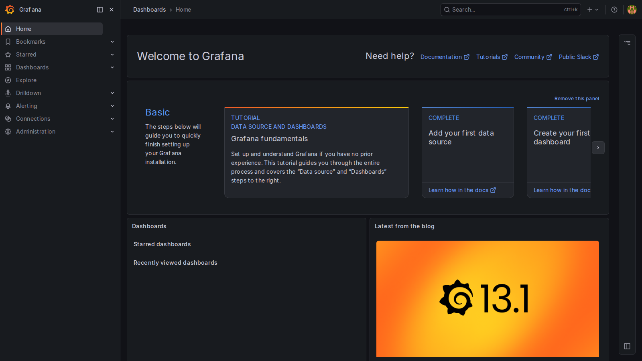Image resolution: width=642 pixels, height=361 pixels.
Task: Focus the Search input field
Action: coord(511,10)
